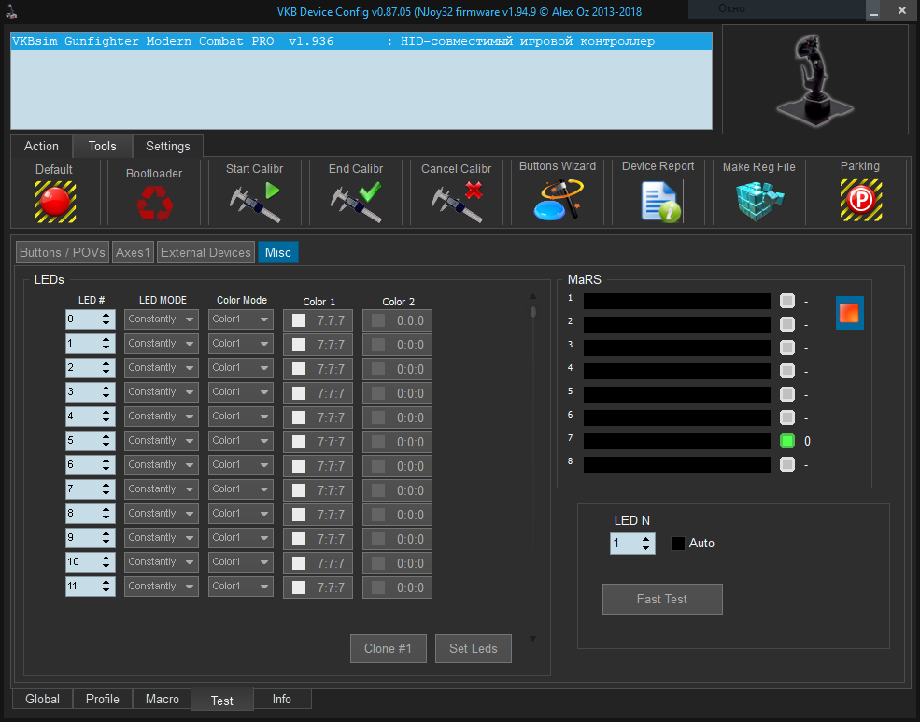Pick Color 1 swatch for LED 5
Screen dimensions: 920x722
(x=299, y=442)
